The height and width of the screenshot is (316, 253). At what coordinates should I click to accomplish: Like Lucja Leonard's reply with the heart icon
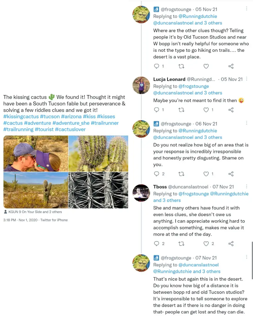206,110
